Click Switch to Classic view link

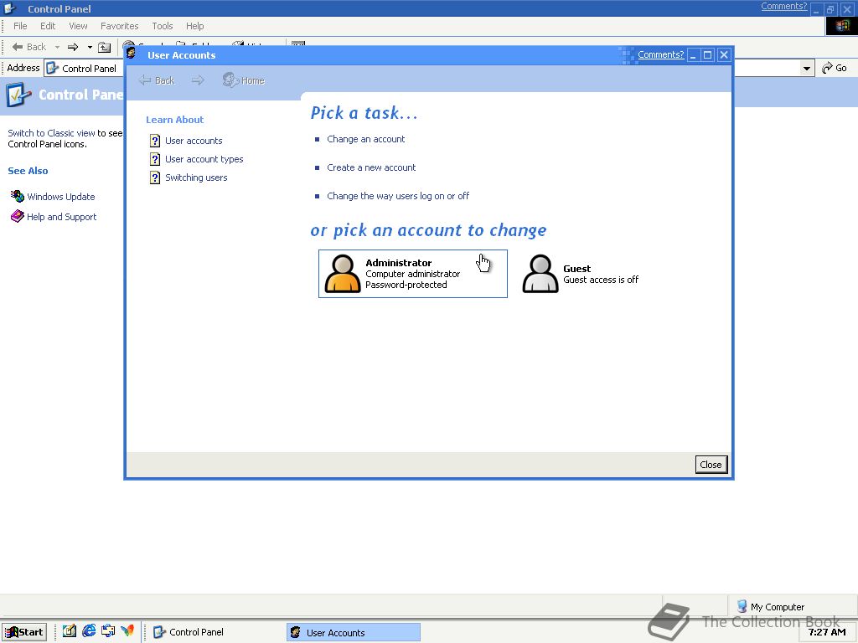51,133
